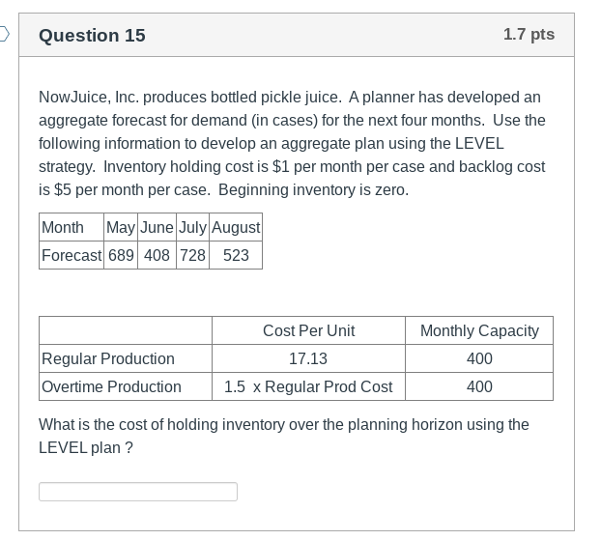Viewport: 601px width, 540px height.
Task: Click the Cost Per Unit column header
Action: point(308,330)
